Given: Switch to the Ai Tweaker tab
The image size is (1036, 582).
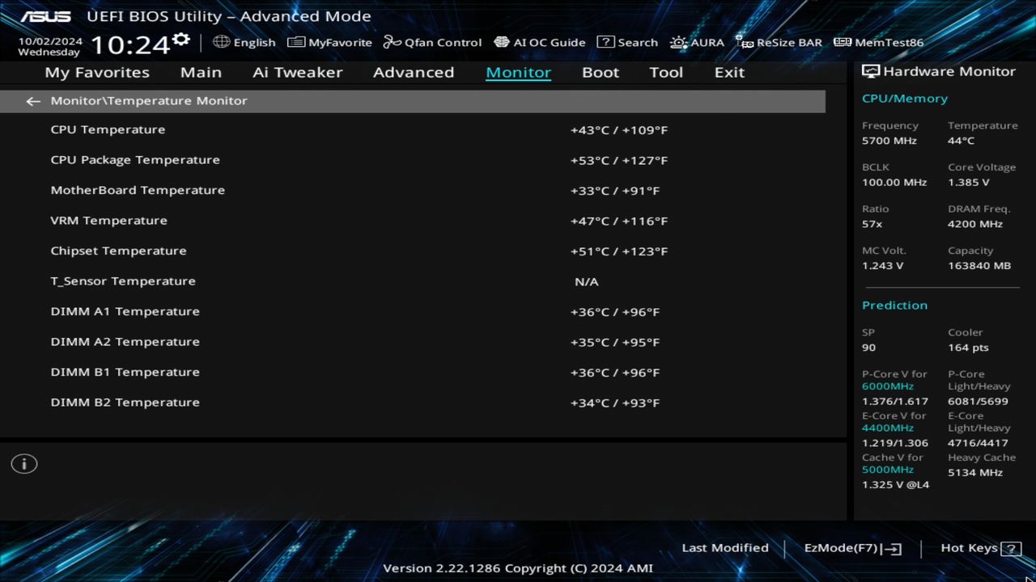Looking at the screenshot, I should tap(297, 72).
